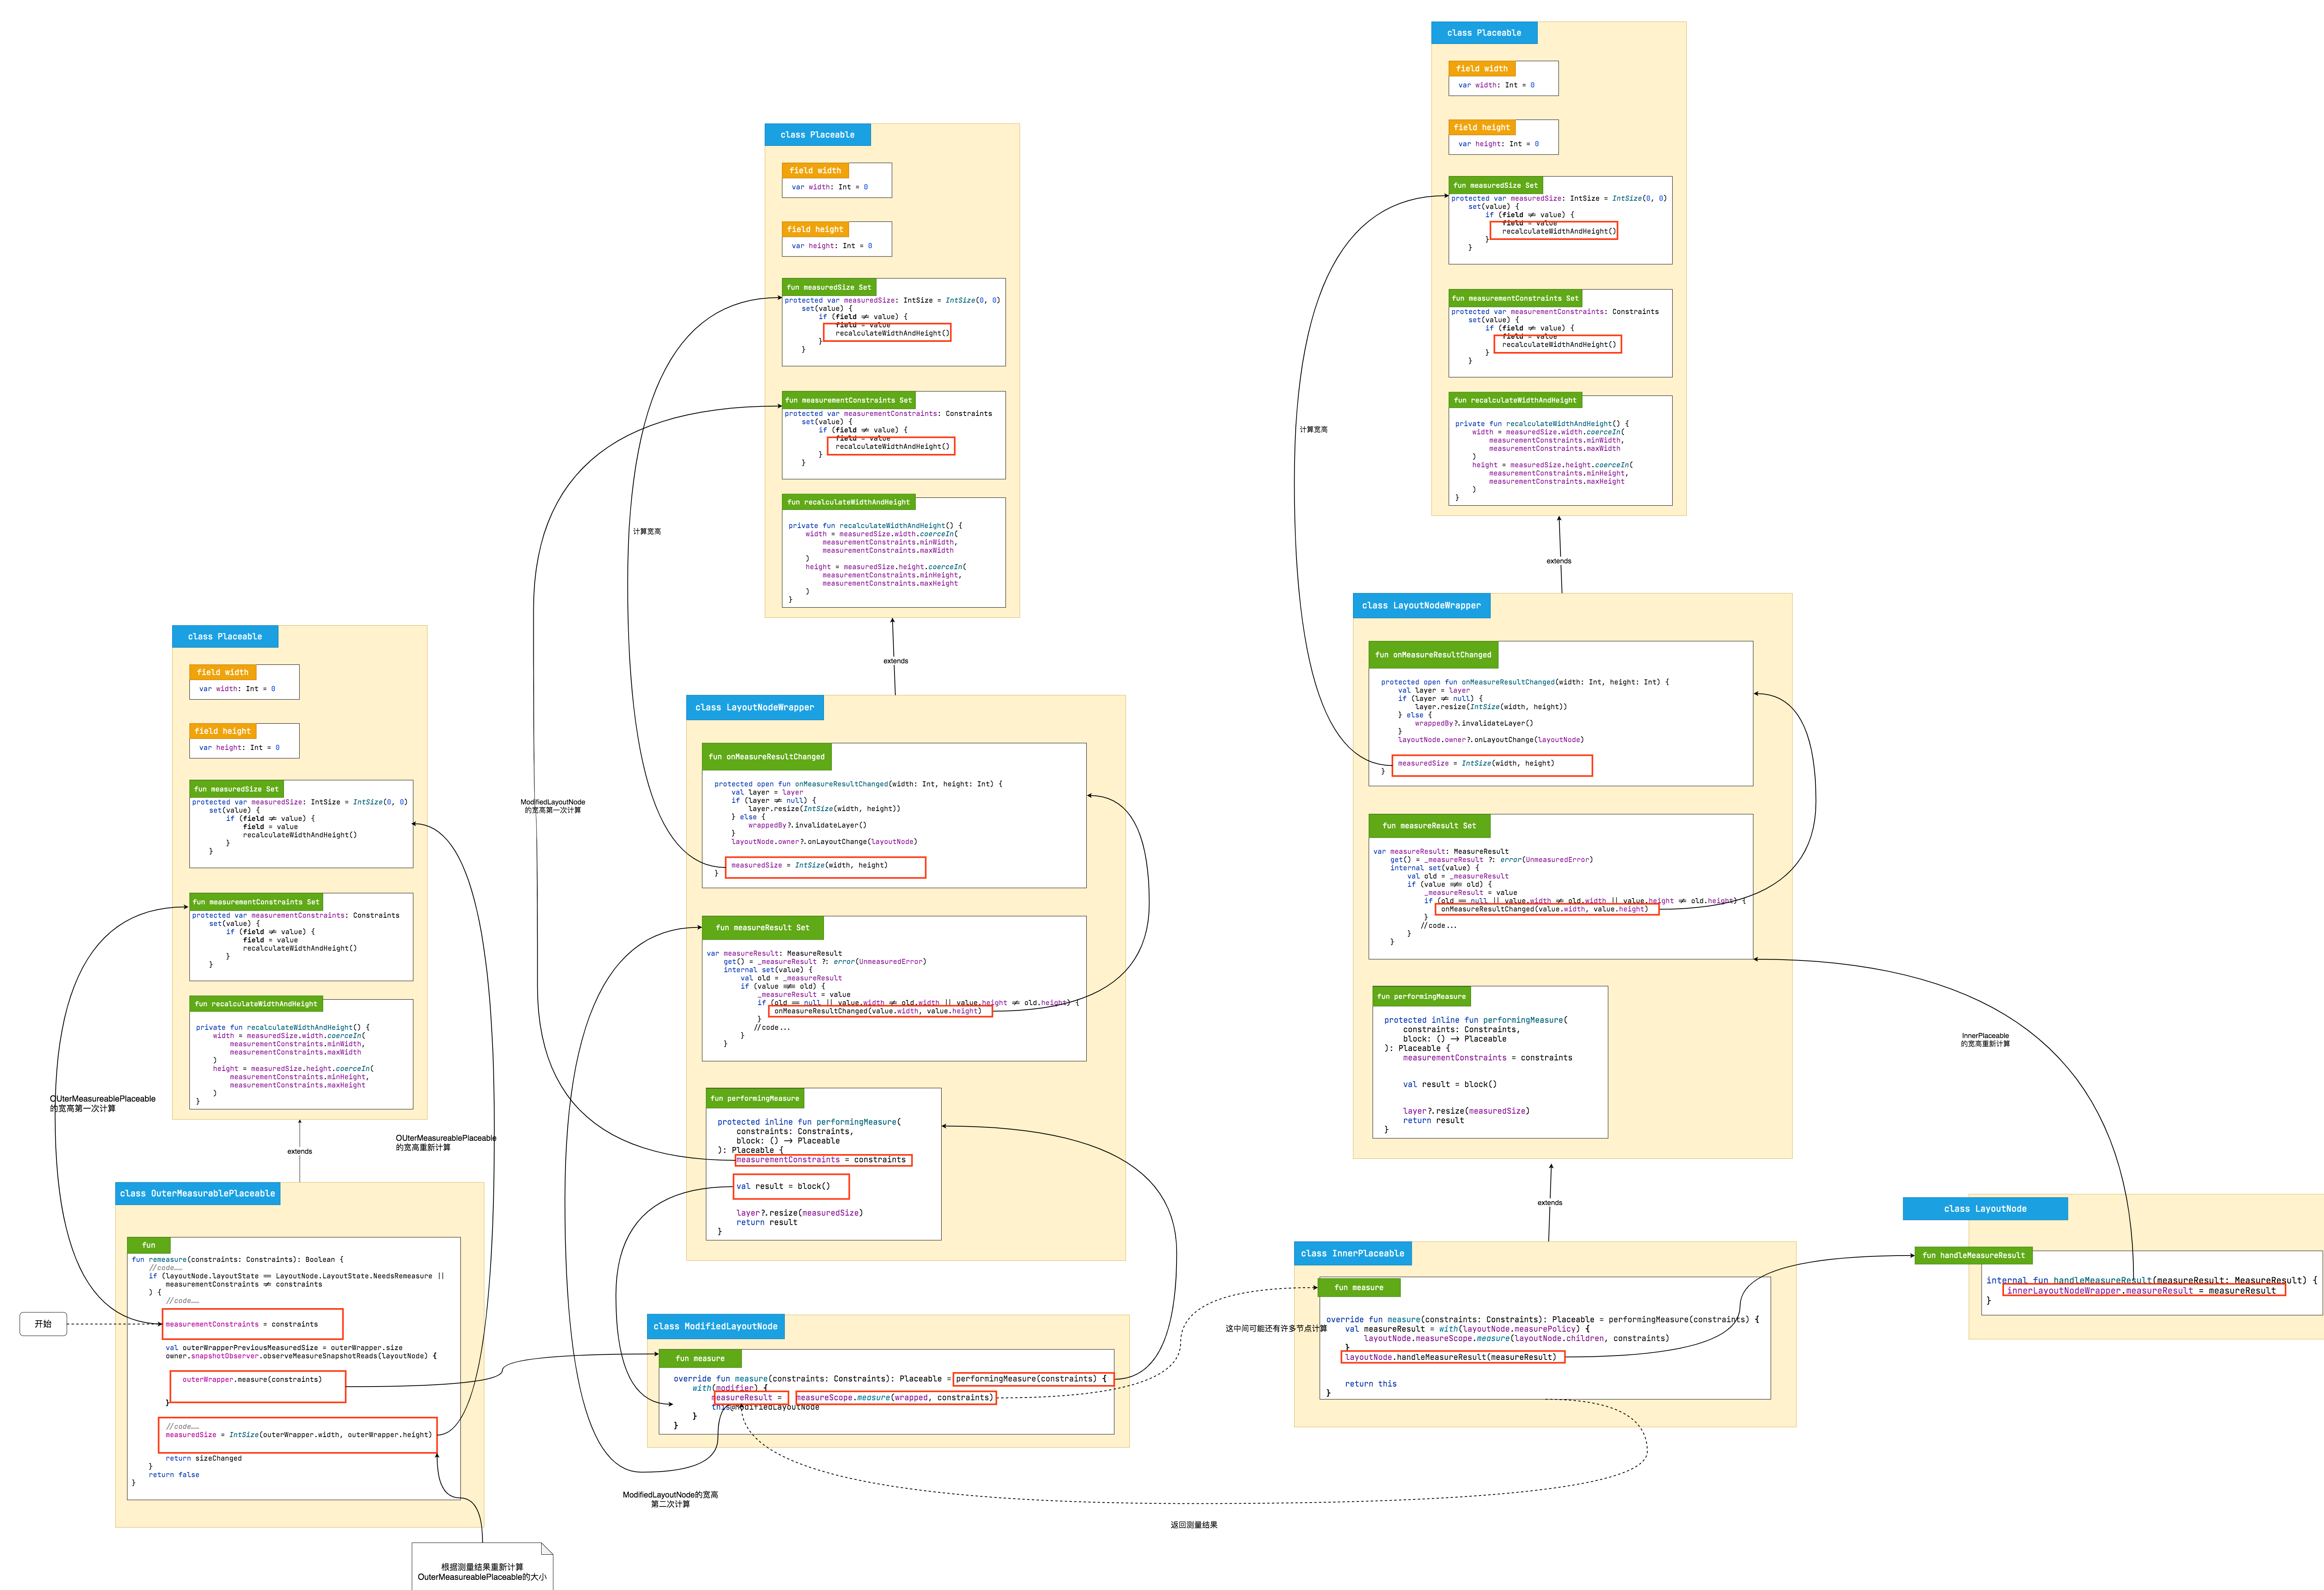Click the 开始 start node
This screenshot has height=1590, width=2324.
tap(43, 1324)
